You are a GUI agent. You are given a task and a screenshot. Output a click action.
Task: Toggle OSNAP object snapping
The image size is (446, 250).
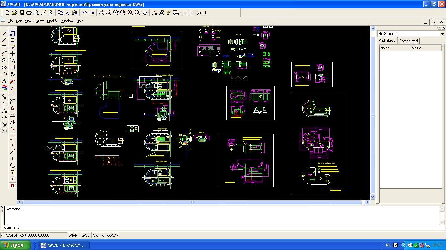point(113,235)
